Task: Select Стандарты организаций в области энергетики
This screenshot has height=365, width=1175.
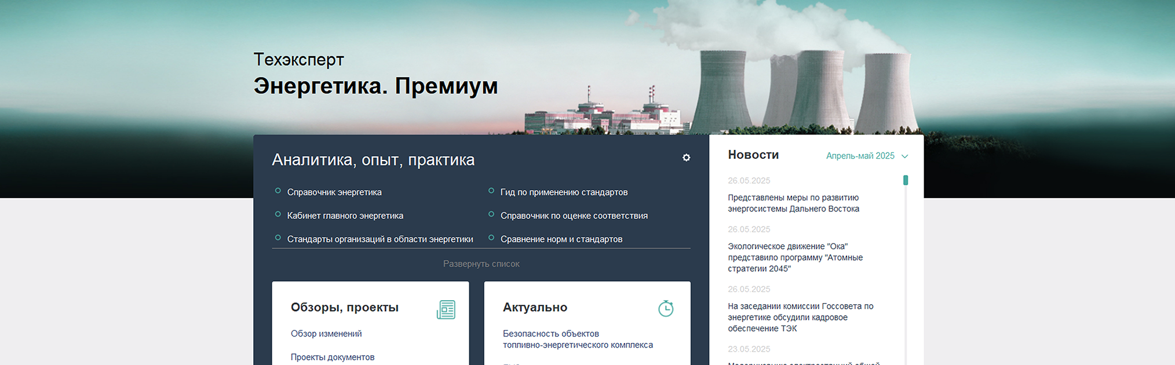Action: (379, 239)
